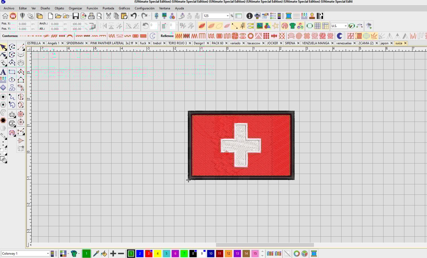Pick color with eyedropper tool
The height and width of the screenshot is (258, 427).
point(96,253)
